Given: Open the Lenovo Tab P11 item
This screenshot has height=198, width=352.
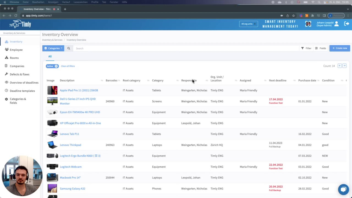Looking at the screenshot, I should 69,134.
